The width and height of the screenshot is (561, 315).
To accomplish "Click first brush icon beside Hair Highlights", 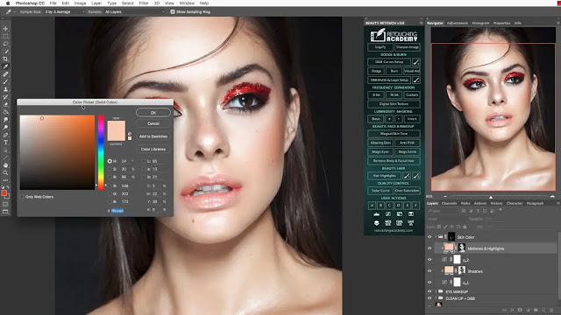I will [407, 176].
